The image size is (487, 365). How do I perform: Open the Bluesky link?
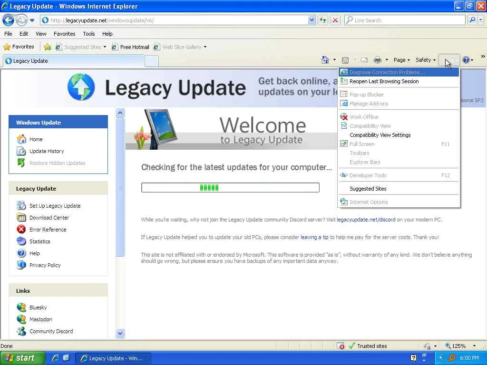pos(38,307)
